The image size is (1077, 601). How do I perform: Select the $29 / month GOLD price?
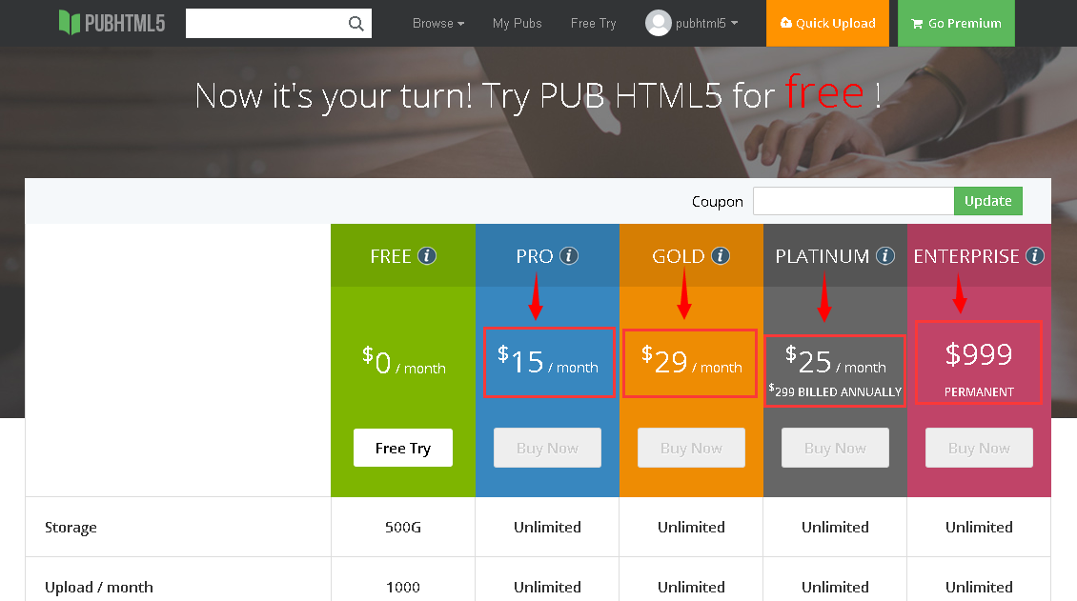pyautogui.click(x=691, y=362)
